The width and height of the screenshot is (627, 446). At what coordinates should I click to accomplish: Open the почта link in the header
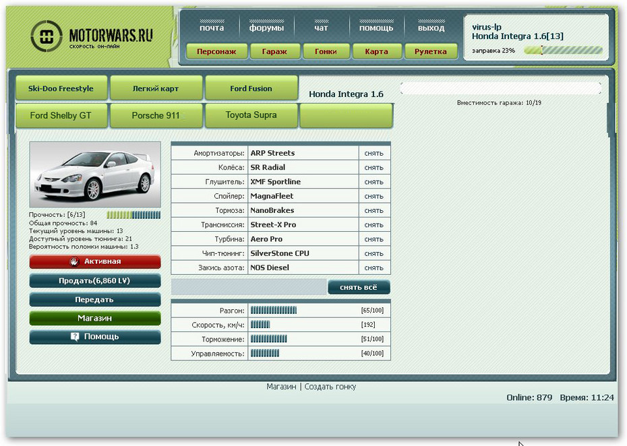212,28
